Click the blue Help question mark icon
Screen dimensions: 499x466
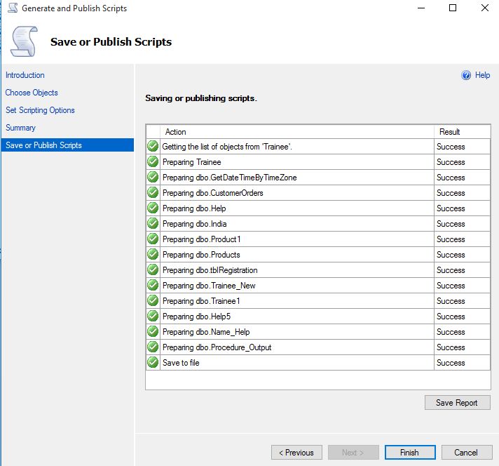tap(466, 75)
